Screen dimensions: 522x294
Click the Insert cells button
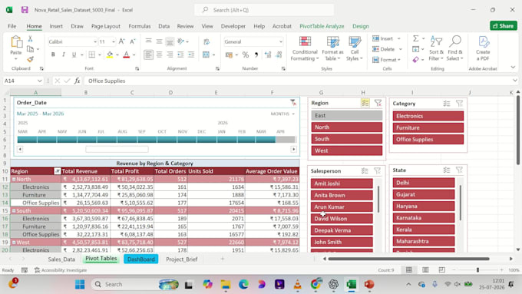(383, 38)
